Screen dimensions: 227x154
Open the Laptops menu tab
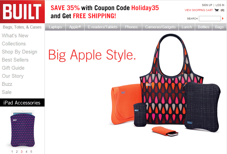coord(55,27)
